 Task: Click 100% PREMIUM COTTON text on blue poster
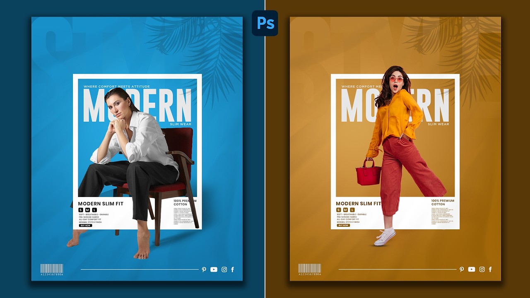click(185, 202)
